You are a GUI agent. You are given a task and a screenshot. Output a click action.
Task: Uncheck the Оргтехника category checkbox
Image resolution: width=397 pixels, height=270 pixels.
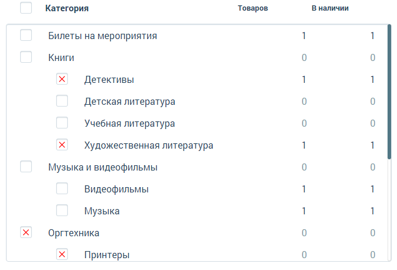click(26, 233)
